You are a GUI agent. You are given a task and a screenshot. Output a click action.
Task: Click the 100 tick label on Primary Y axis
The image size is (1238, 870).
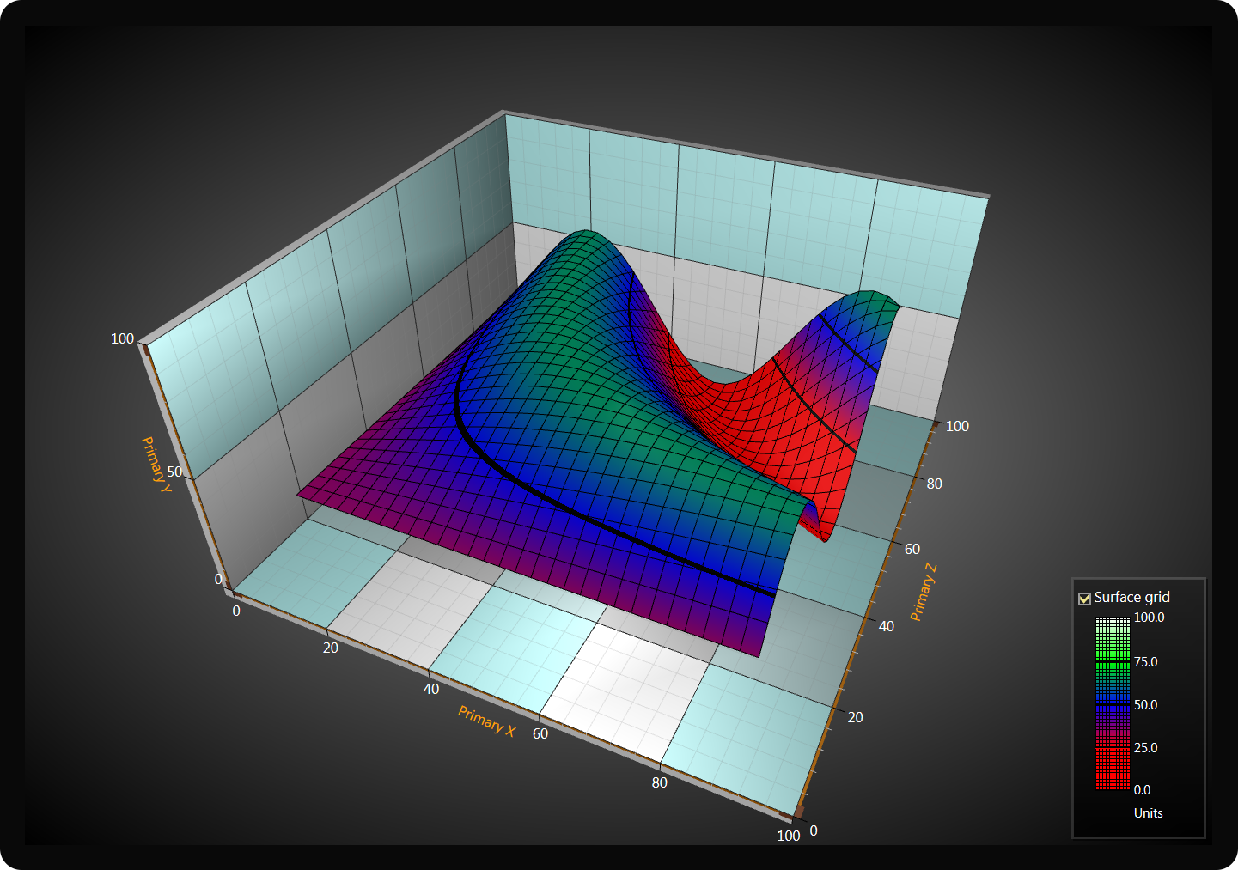pos(122,338)
